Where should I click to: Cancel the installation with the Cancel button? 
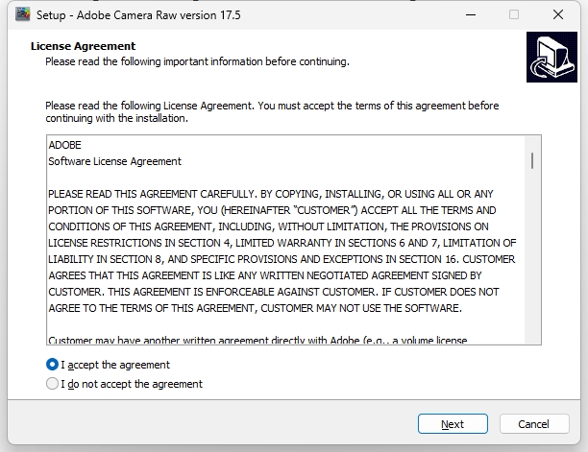pyautogui.click(x=533, y=423)
